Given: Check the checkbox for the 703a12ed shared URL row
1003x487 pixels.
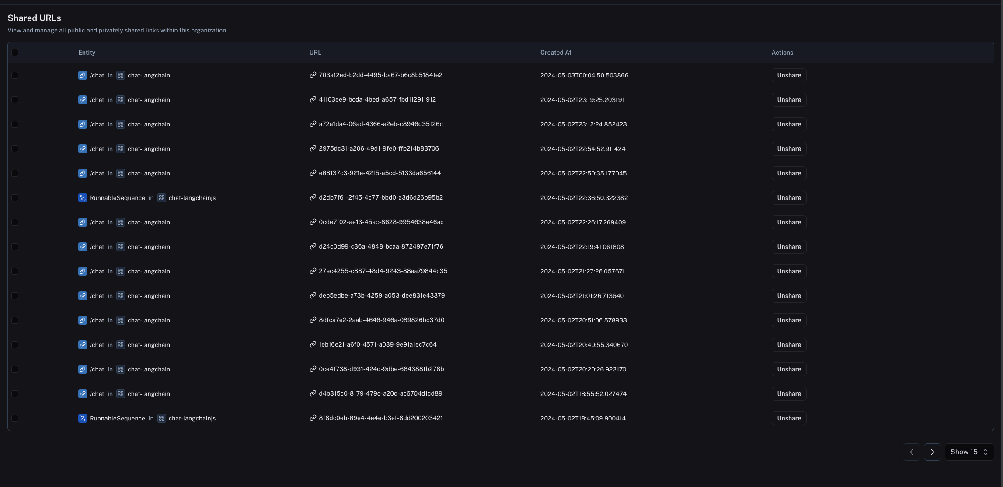Looking at the screenshot, I should click(x=15, y=75).
